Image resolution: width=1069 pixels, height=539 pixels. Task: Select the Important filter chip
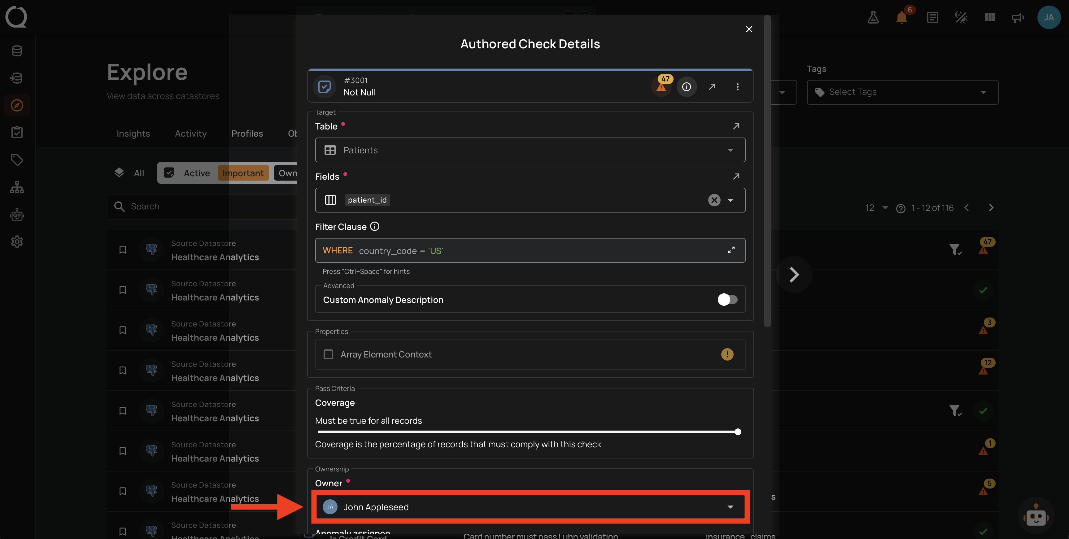(243, 173)
